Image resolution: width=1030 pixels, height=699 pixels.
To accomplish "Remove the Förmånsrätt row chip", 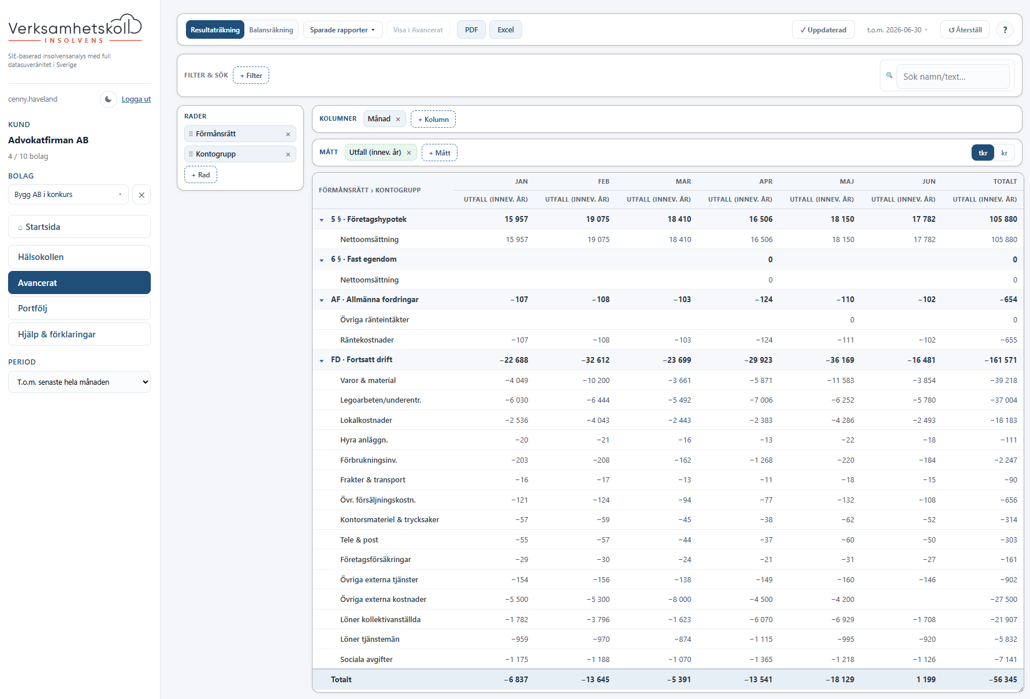I will (288, 134).
